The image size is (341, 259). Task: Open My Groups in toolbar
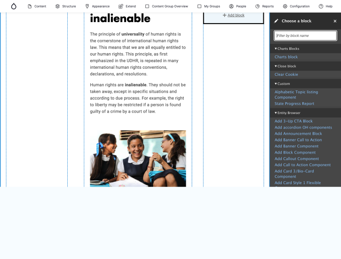[208, 6]
